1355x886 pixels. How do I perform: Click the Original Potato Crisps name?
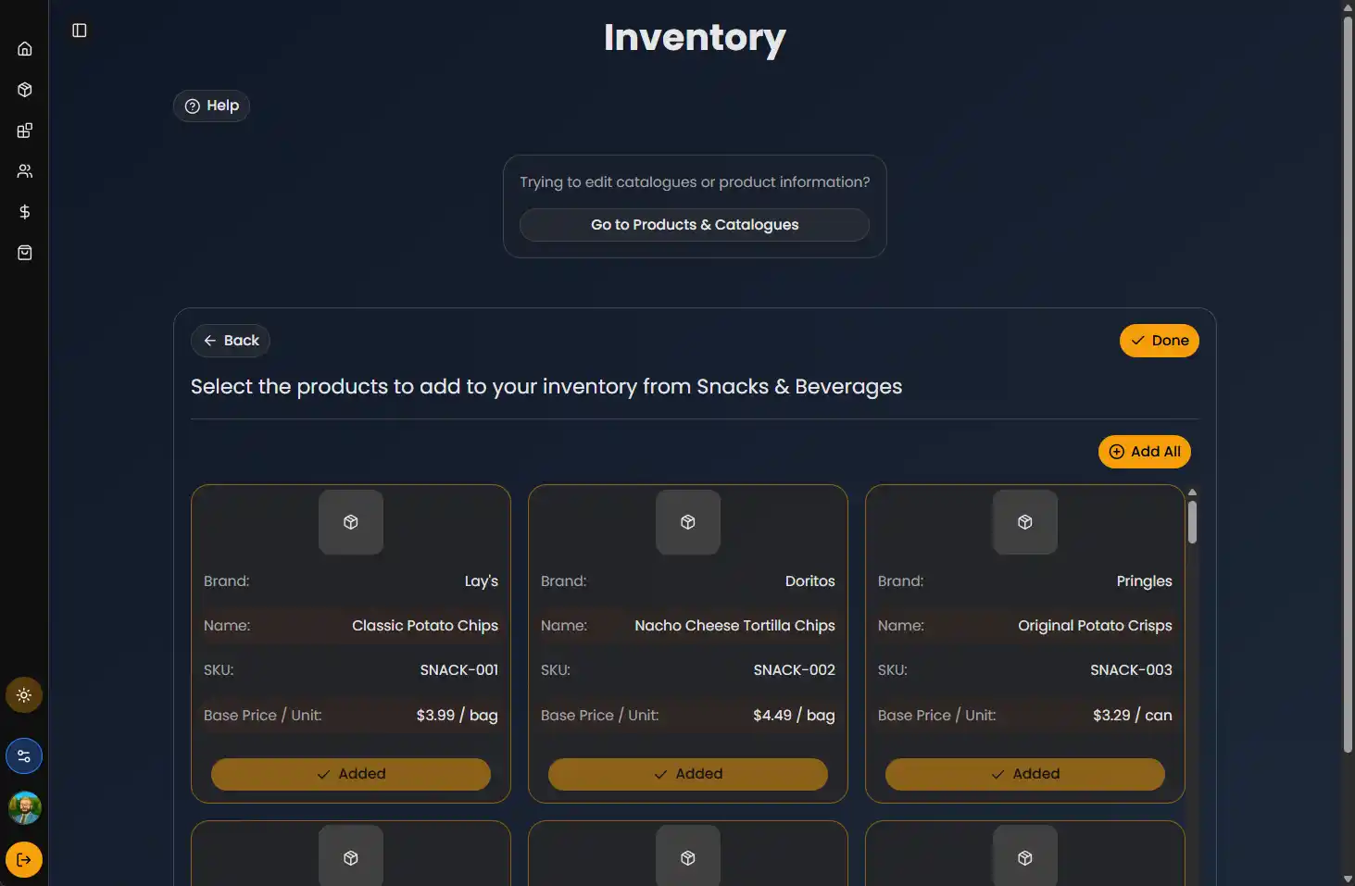(1095, 626)
